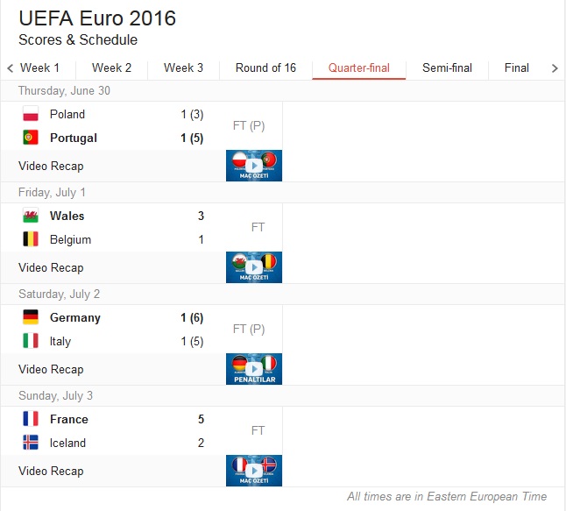Click the Iceland flag icon
The image size is (566, 511).
(x=31, y=443)
